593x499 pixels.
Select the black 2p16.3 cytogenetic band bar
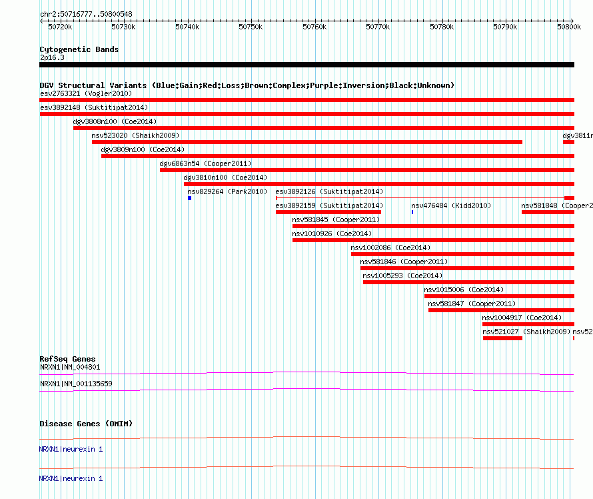(306, 65)
